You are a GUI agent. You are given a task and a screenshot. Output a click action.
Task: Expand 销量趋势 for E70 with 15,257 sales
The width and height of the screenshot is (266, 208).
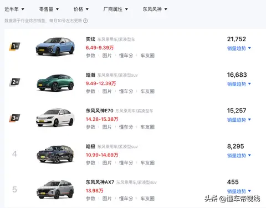click(239, 120)
